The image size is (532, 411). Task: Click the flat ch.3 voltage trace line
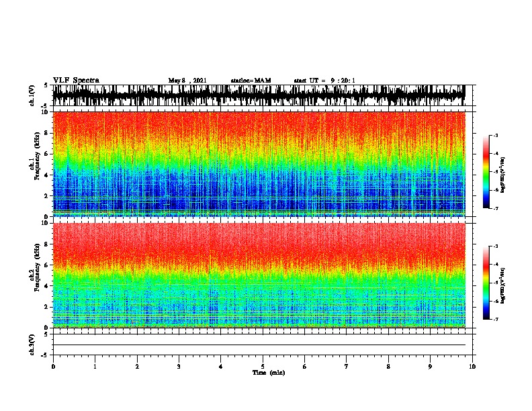[x=259, y=345]
